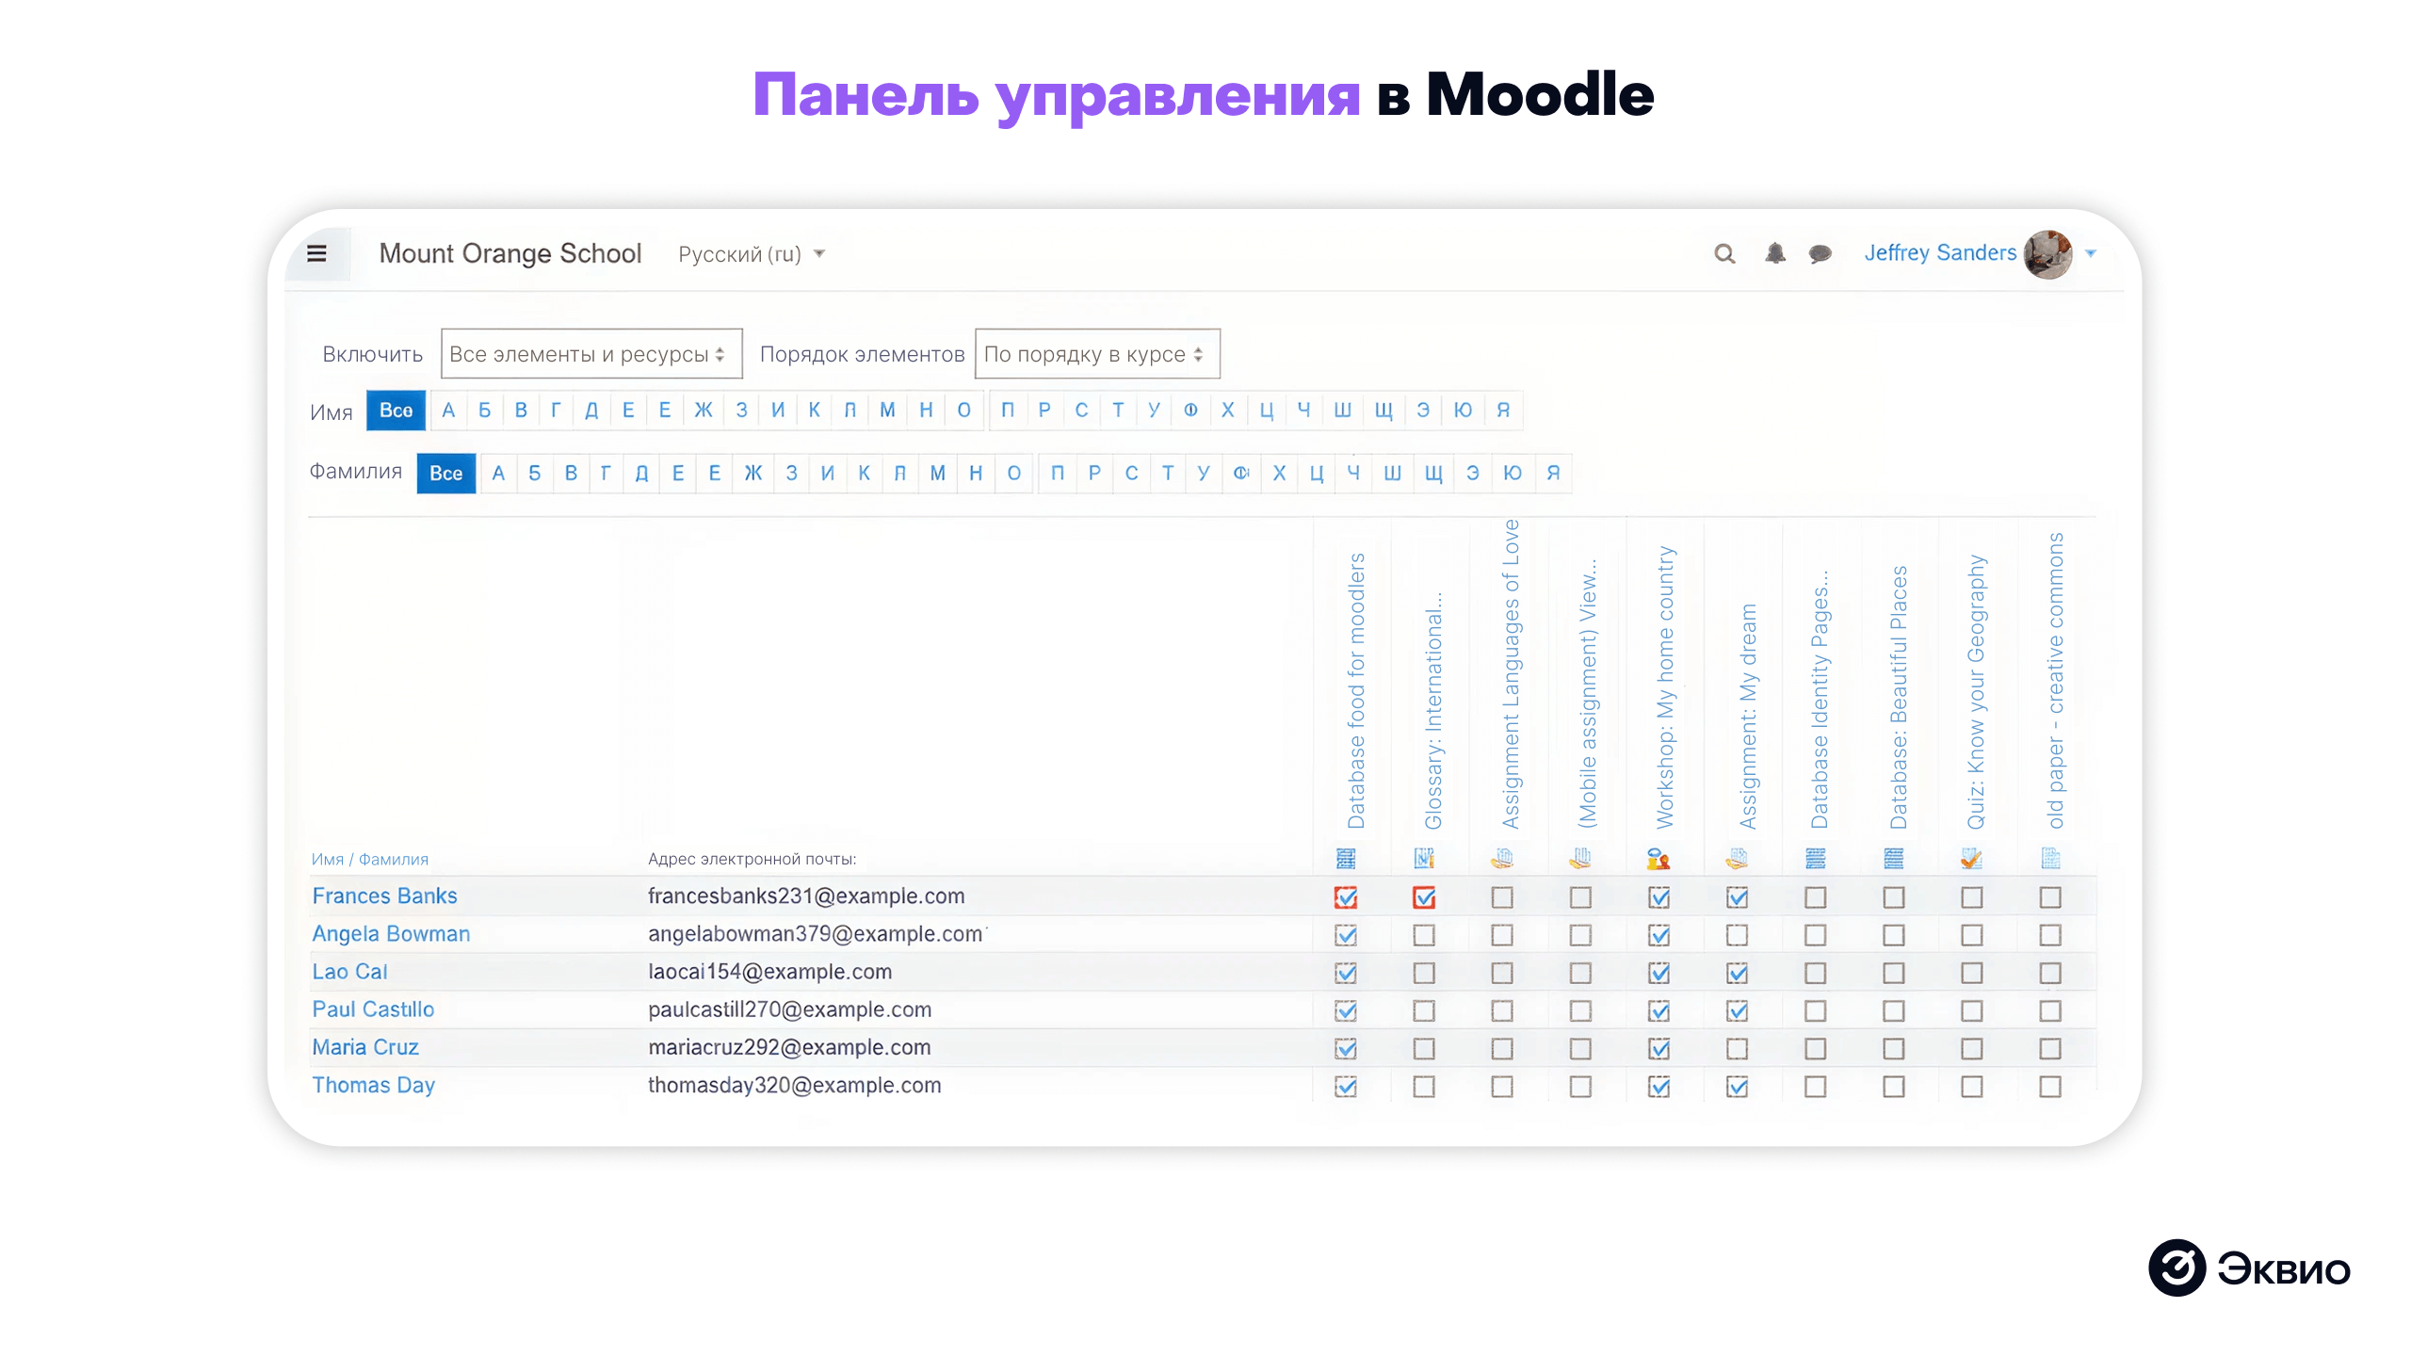Click the Glossary International column icon

coord(1424,858)
